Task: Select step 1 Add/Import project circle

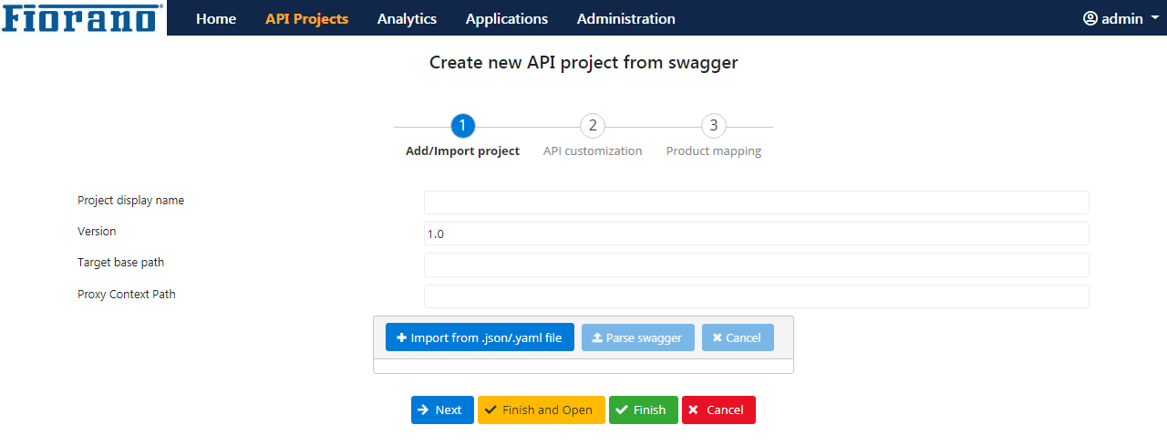Action: pyautogui.click(x=463, y=126)
